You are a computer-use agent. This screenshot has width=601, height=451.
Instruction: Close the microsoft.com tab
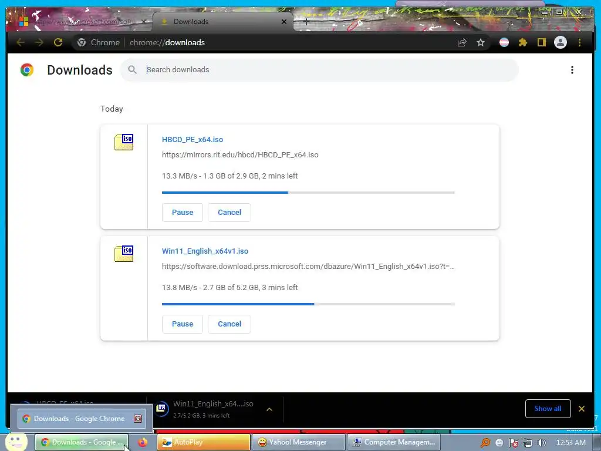[x=144, y=22]
